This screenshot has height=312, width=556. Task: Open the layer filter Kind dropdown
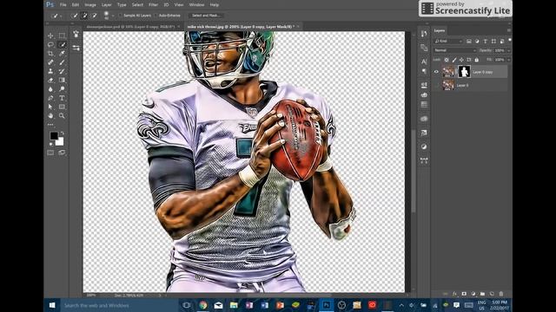(449, 42)
